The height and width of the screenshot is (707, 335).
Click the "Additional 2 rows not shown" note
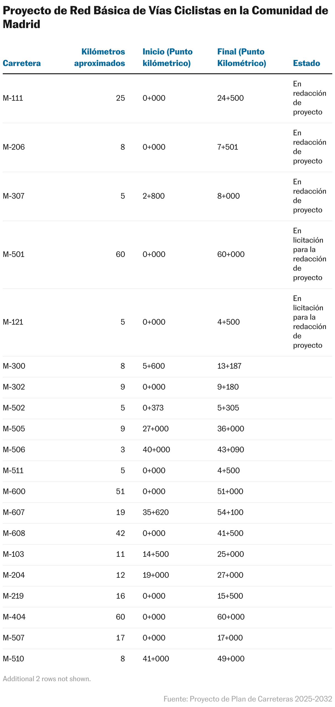click(x=47, y=679)
